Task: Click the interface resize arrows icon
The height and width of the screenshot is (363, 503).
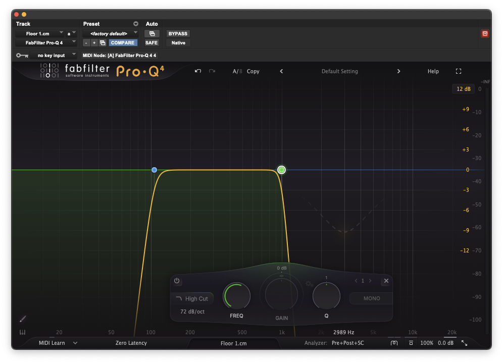Action: 464,343
